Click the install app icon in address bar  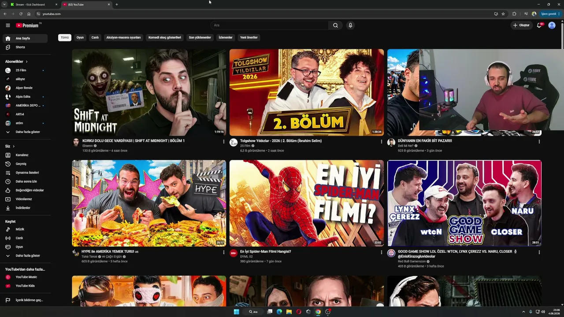point(496,14)
